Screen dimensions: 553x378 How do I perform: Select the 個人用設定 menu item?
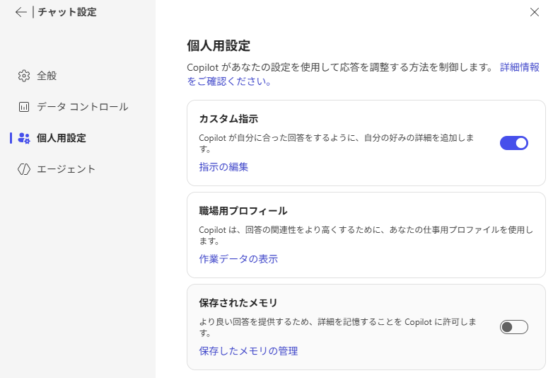tap(62, 138)
